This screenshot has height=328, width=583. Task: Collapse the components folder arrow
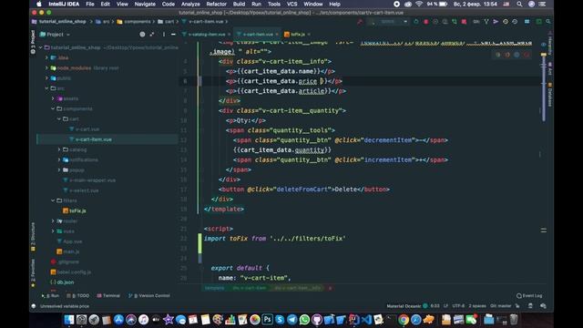point(53,108)
